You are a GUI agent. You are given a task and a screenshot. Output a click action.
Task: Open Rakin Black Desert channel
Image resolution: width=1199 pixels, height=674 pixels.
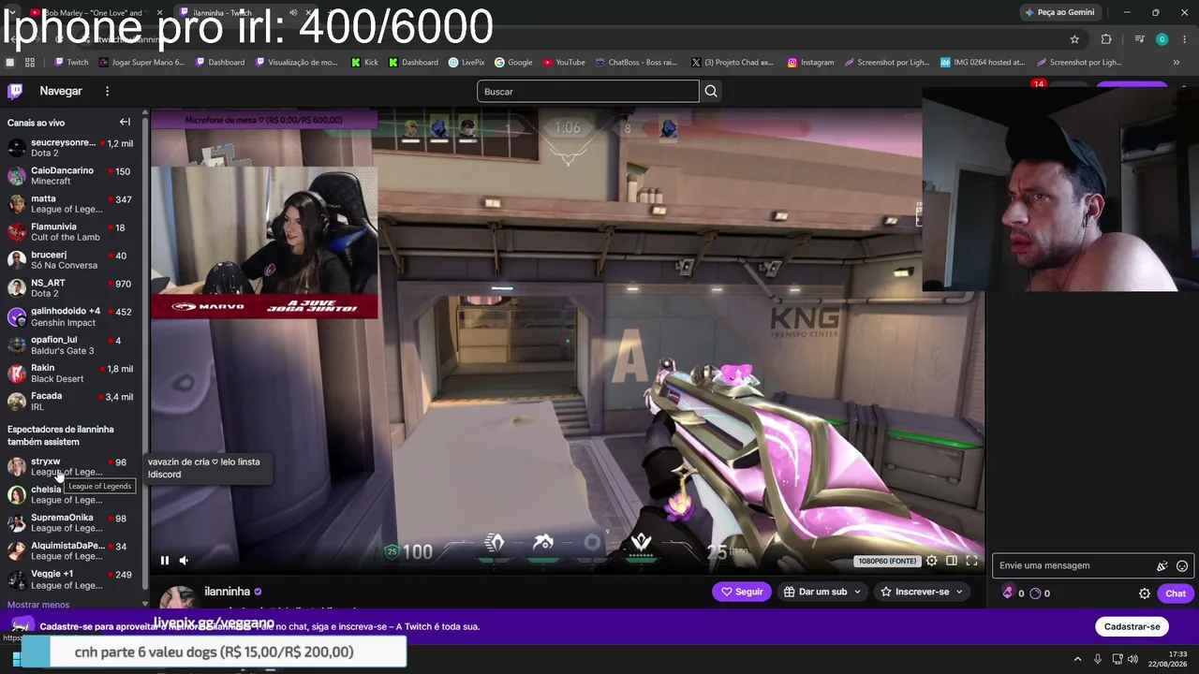[70, 374]
